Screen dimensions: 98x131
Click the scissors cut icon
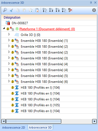pyautogui.click(x=11, y=10)
